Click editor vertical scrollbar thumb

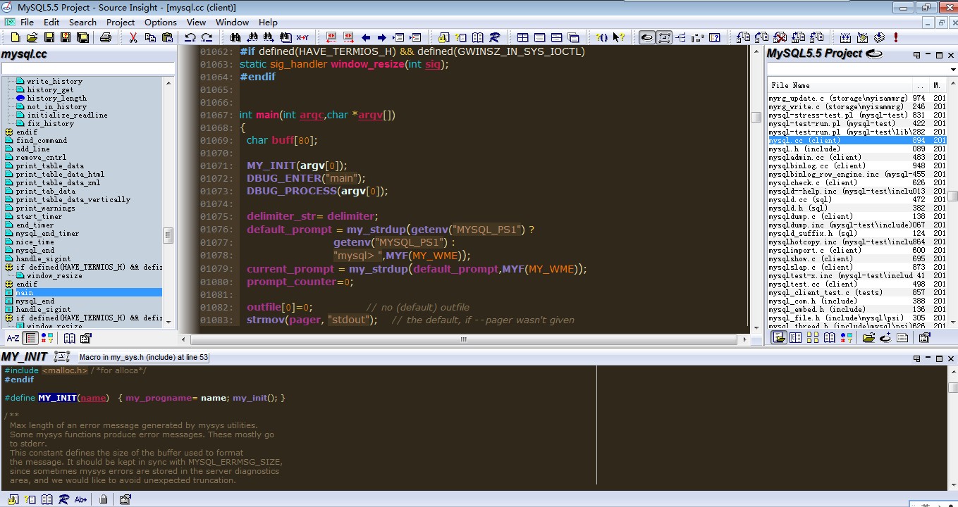point(756,117)
